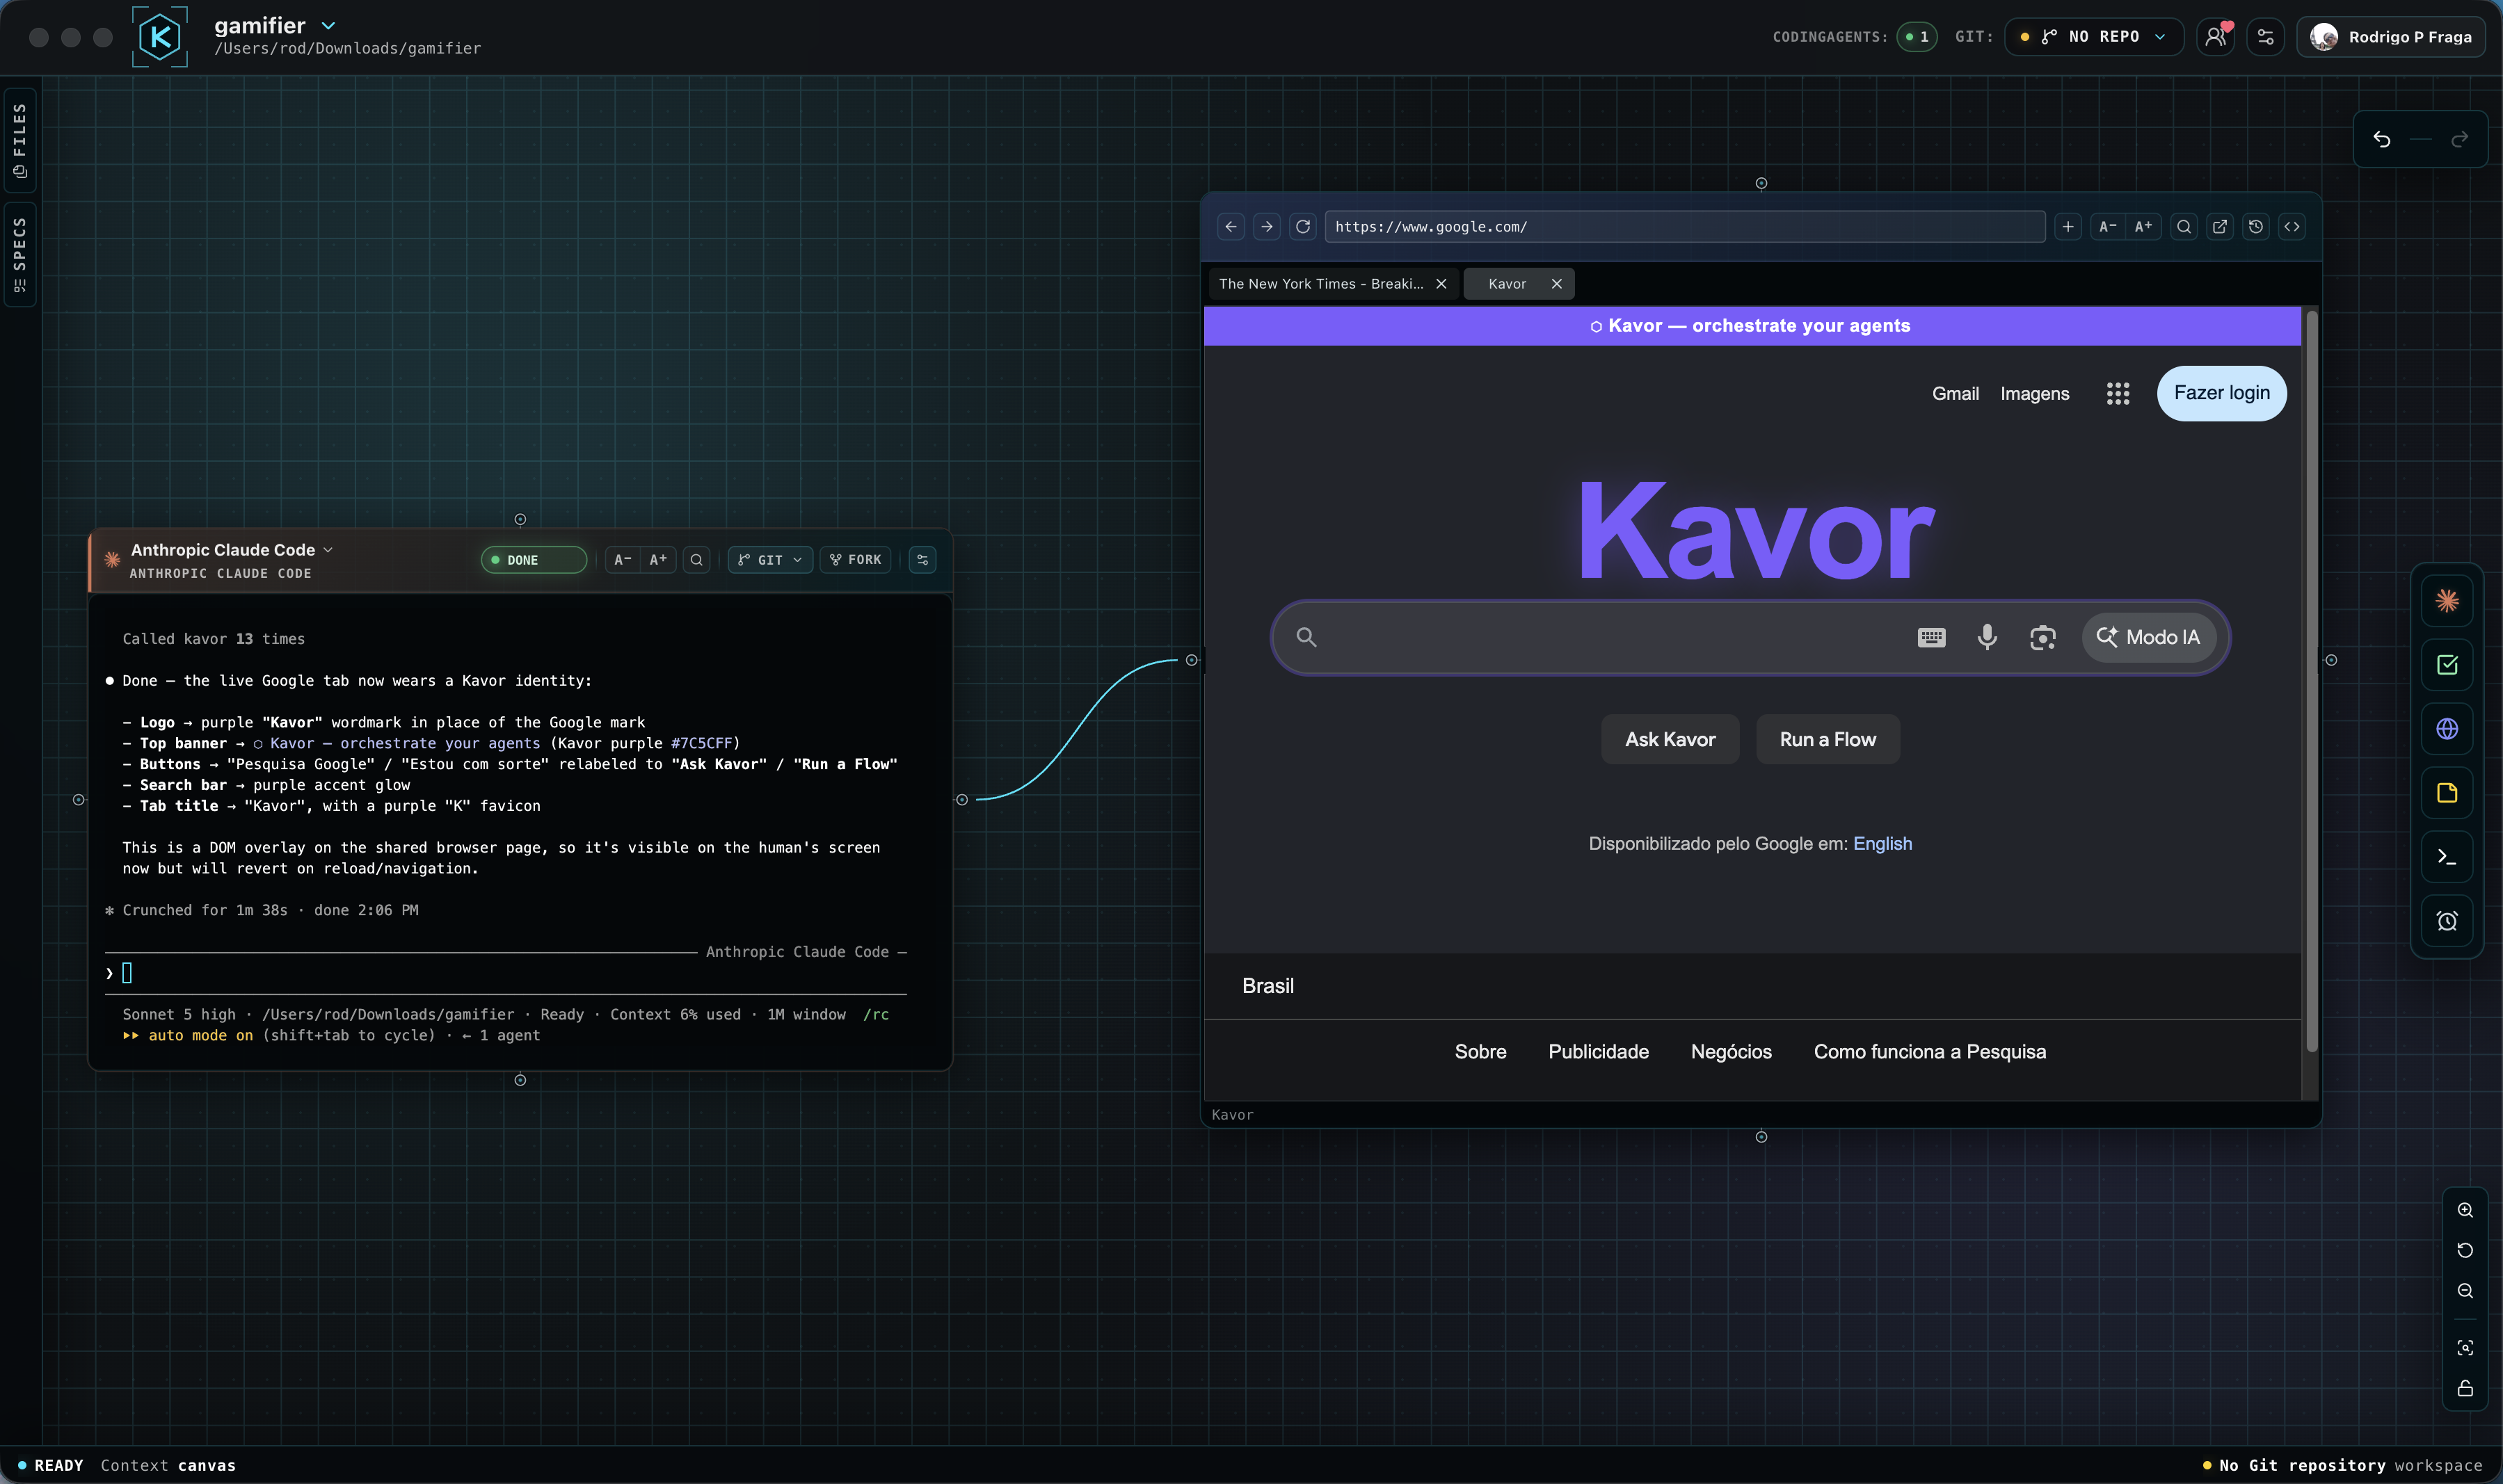Increase agent panel font size A+
Viewport: 2503px width, 1484px height.
658,560
